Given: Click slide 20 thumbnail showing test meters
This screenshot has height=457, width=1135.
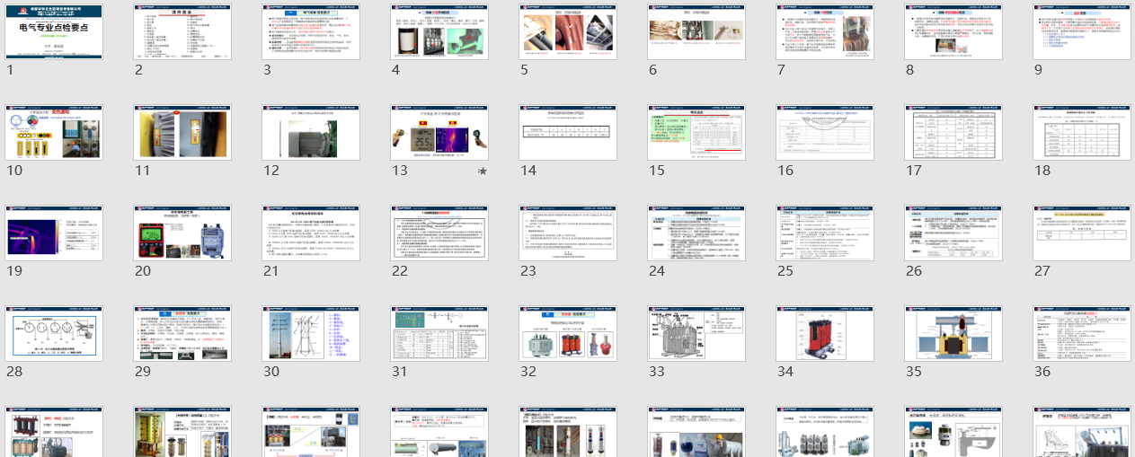Looking at the screenshot, I should (182, 233).
